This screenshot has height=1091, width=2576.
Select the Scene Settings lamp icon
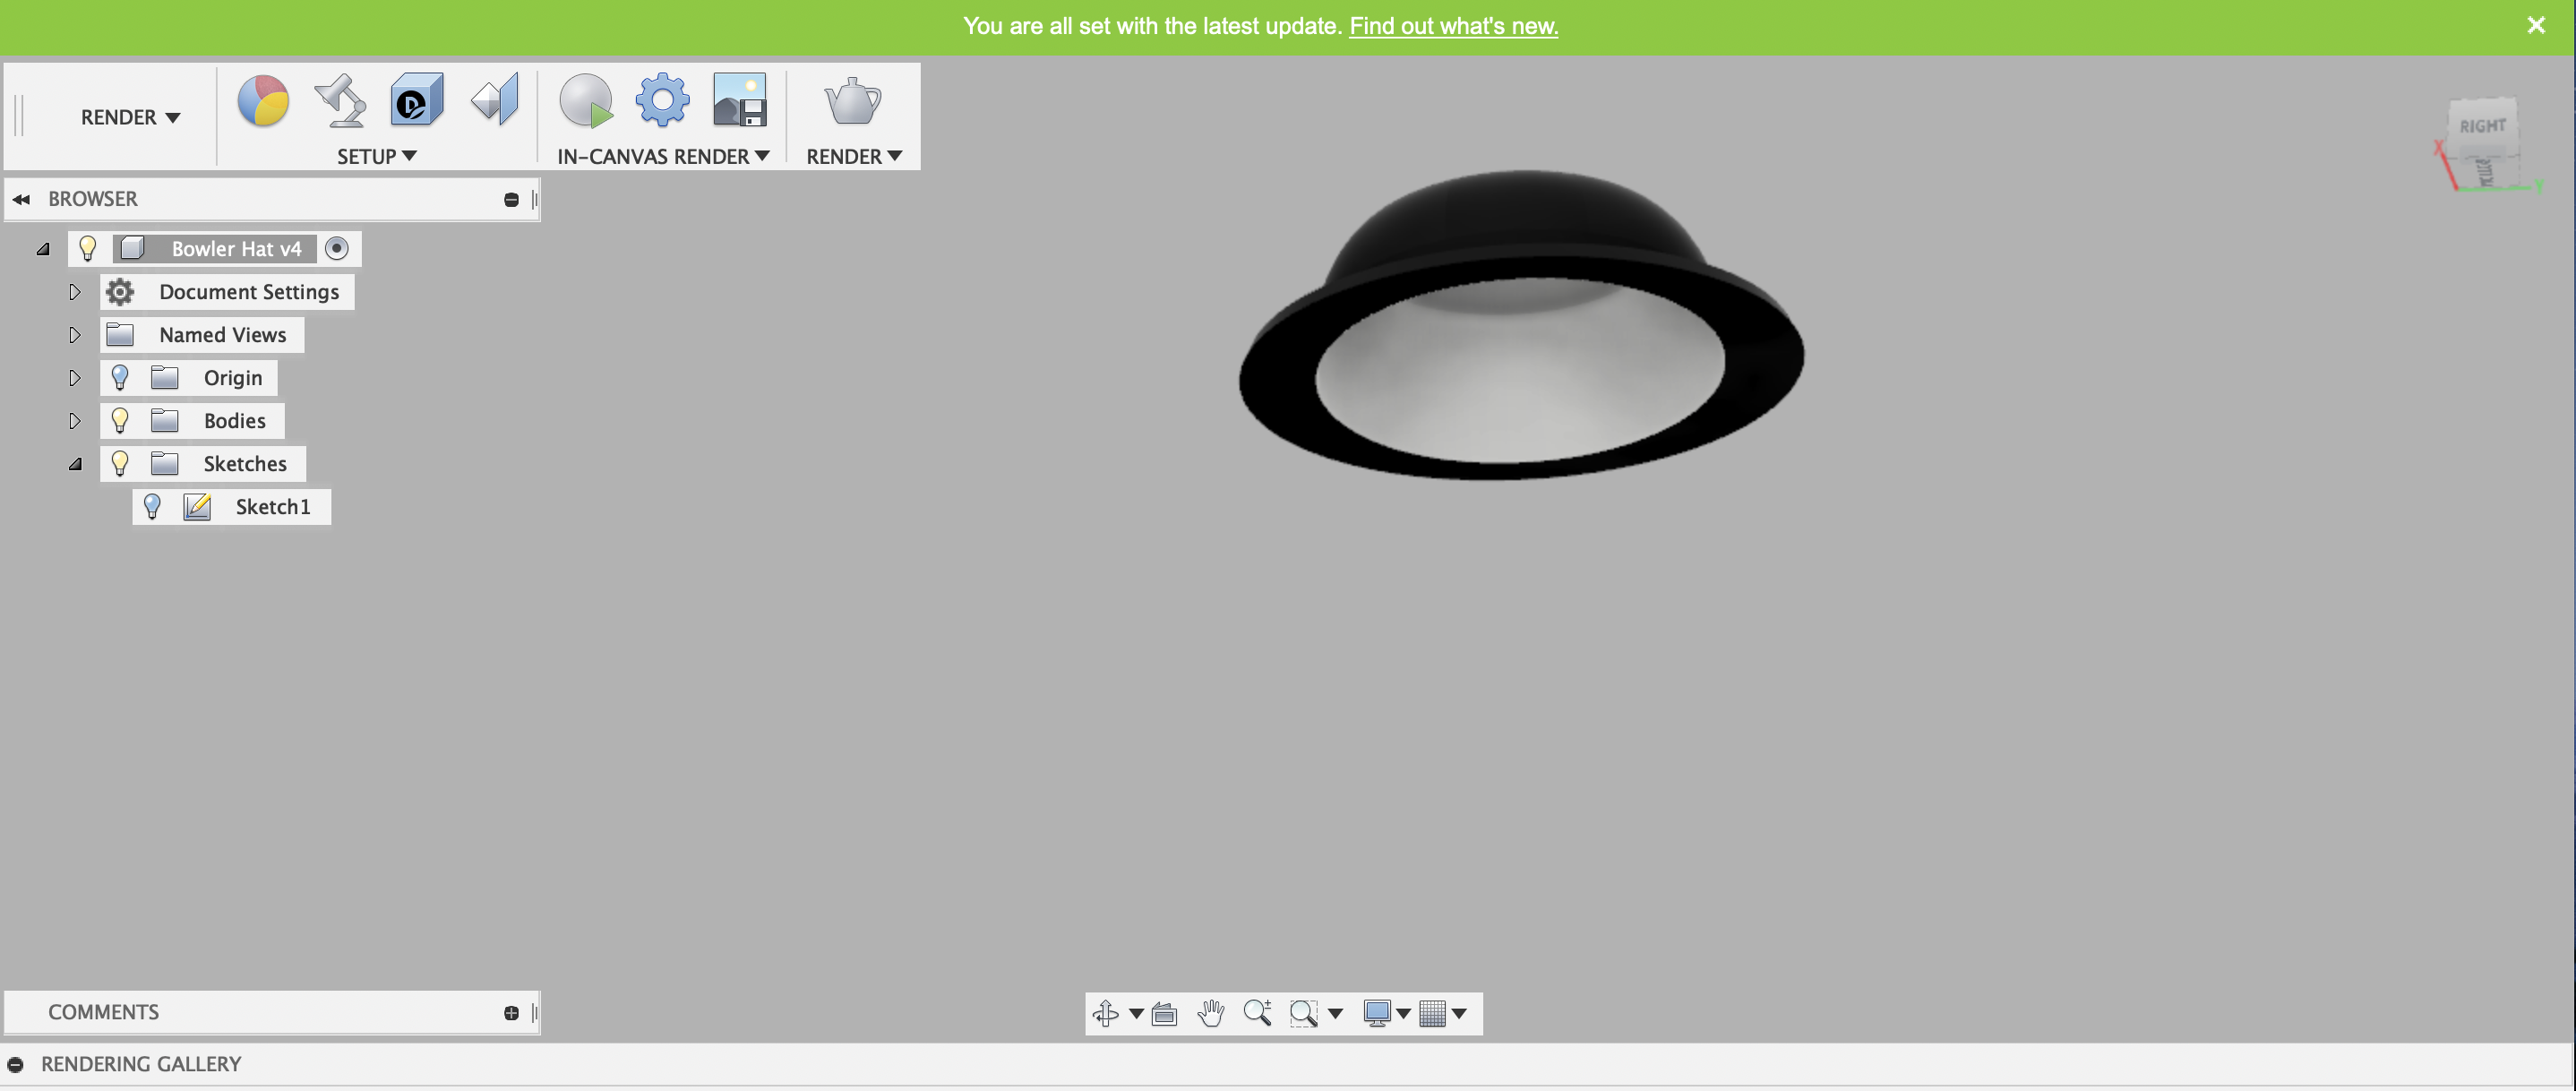tap(340, 101)
